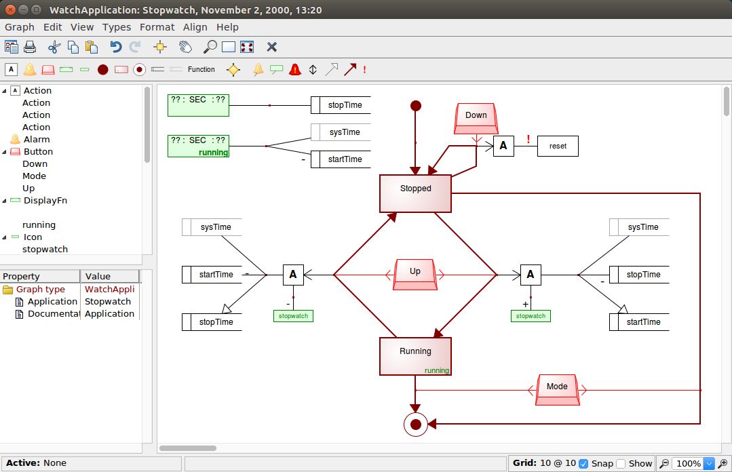Click the magnifying glass Zoom tool
Image resolution: width=732 pixels, height=472 pixels.
210,47
